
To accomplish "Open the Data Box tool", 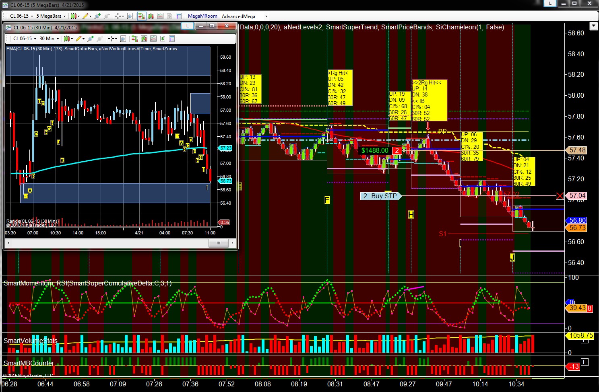I will tap(129, 16).
